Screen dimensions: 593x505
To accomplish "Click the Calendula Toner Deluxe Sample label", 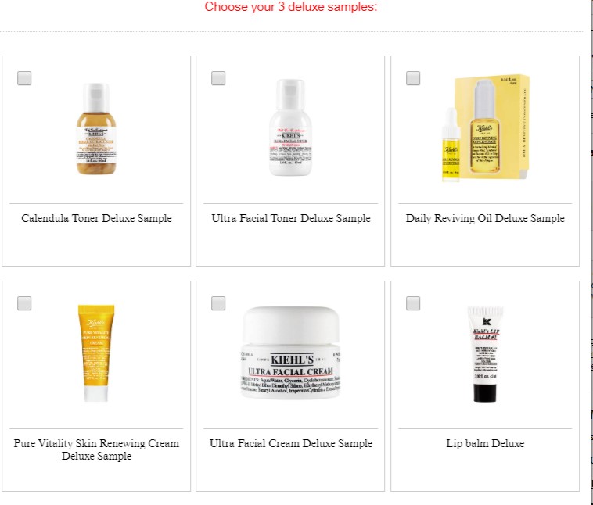I will click(x=96, y=218).
